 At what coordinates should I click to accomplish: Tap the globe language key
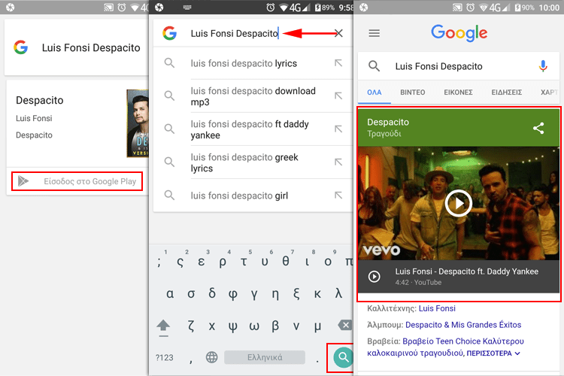point(211,357)
